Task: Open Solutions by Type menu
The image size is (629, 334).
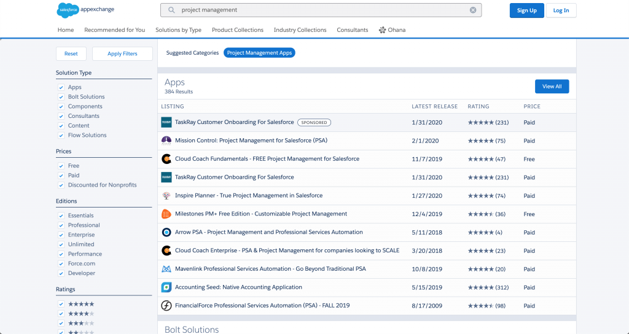Action: 179,30
